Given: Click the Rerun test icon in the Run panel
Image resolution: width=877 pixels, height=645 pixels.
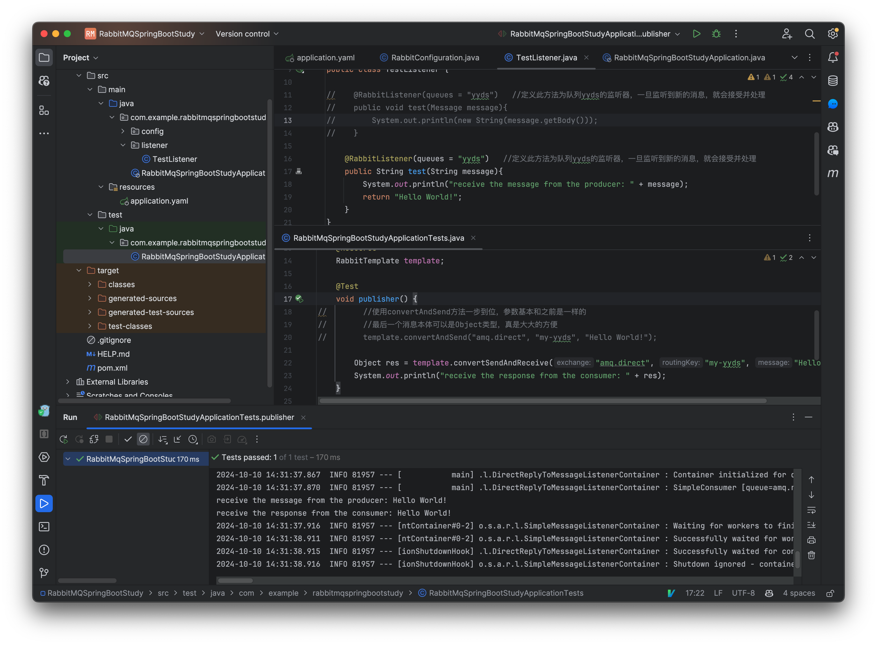Looking at the screenshot, I should pos(64,439).
